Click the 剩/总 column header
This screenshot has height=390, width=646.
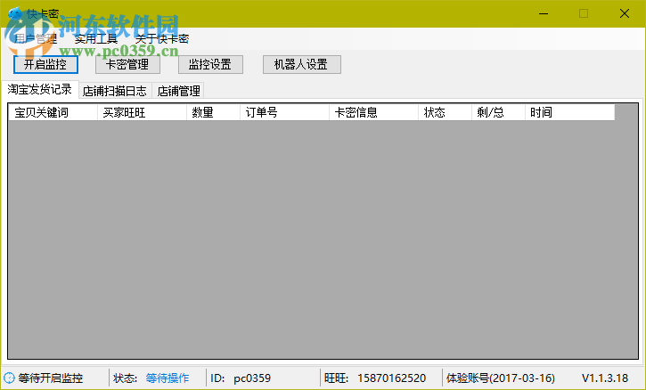coord(498,112)
